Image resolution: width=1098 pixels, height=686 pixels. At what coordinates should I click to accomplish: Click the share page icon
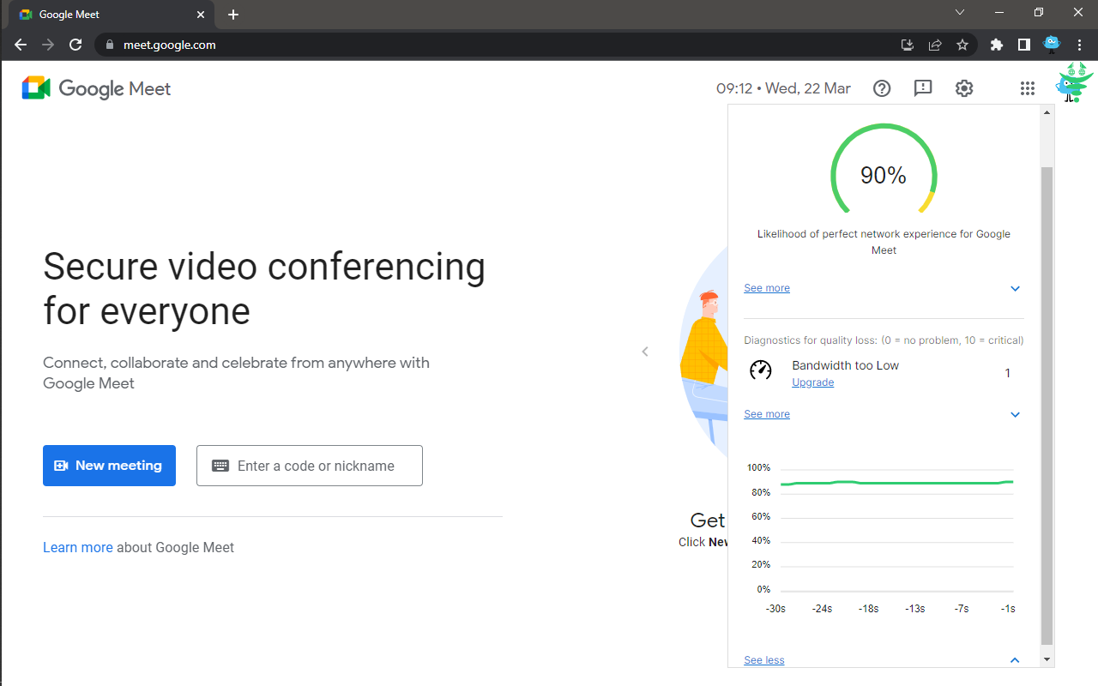tap(935, 45)
